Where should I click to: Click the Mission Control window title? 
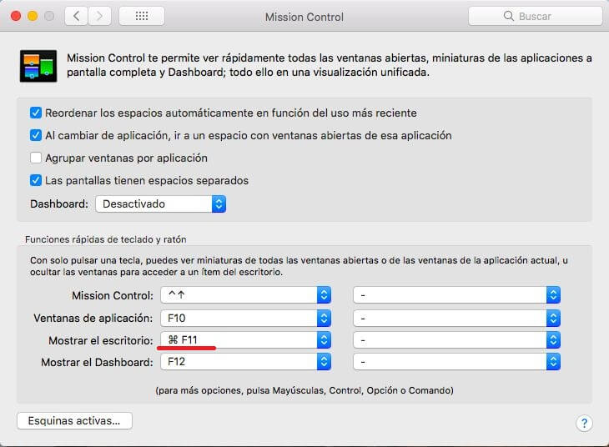point(304,17)
